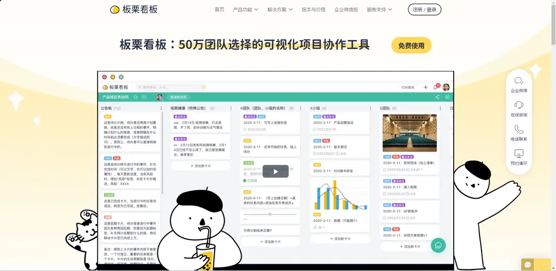
Task: Open the auditorium photo card thumbnail
Action: click(x=410, y=133)
